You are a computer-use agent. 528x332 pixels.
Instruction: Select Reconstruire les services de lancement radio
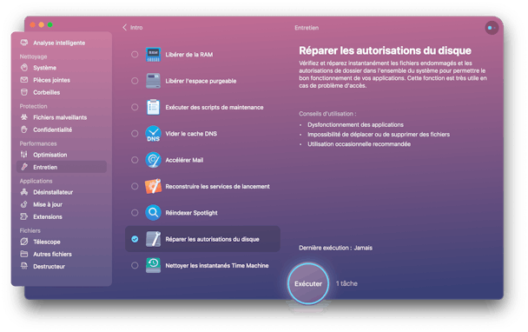click(x=135, y=186)
